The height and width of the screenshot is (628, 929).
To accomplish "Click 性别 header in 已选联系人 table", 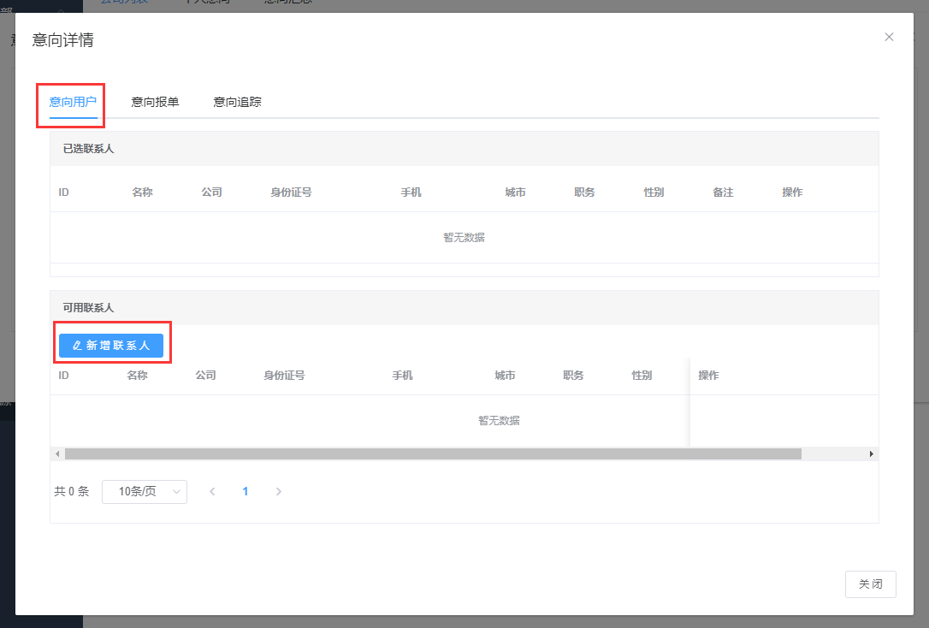I will 654,193.
